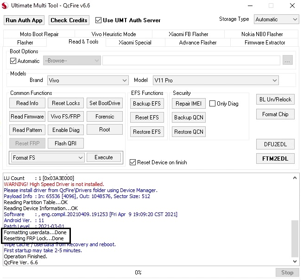The height and width of the screenshot is (280, 303).
Task: Click the Flash QRI button
Action: point(66,143)
